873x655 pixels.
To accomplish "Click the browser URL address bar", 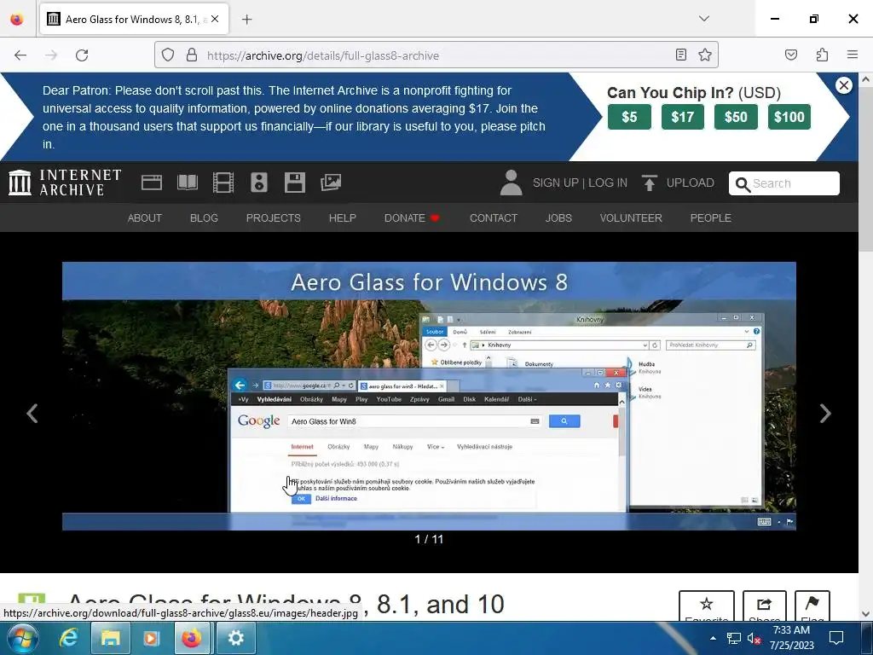I will (436, 55).
